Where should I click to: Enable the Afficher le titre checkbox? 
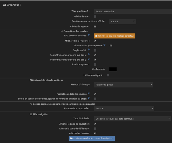(95, 17)
